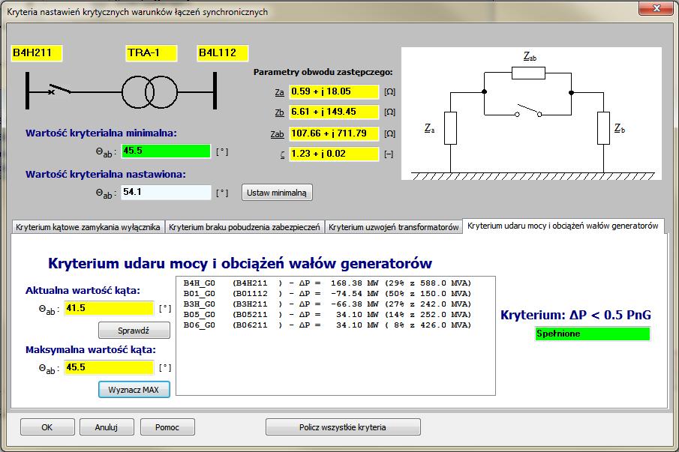Click the B4L112 bus label

click(223, 53)
